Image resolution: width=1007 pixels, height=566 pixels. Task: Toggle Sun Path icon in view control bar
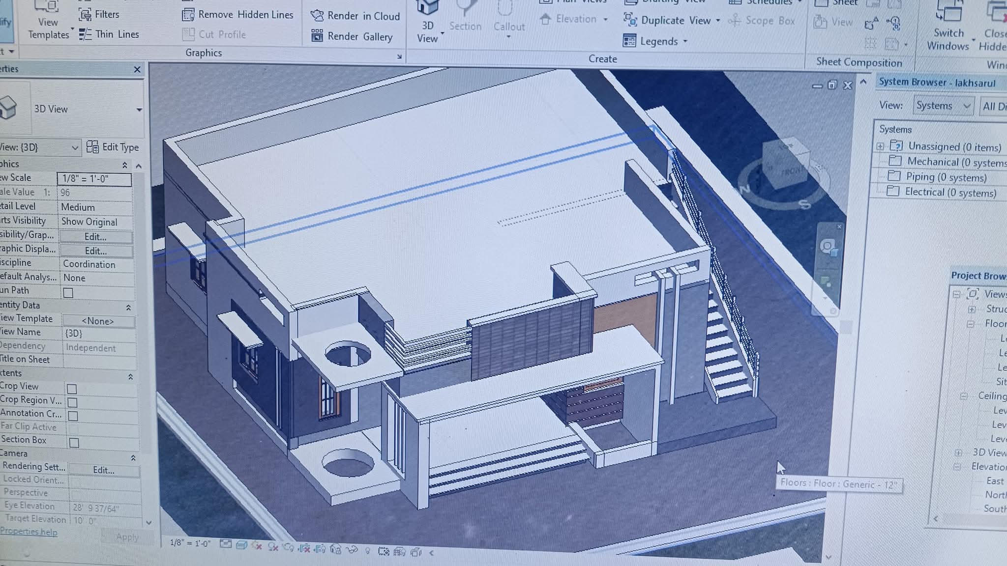pos(256,546)
